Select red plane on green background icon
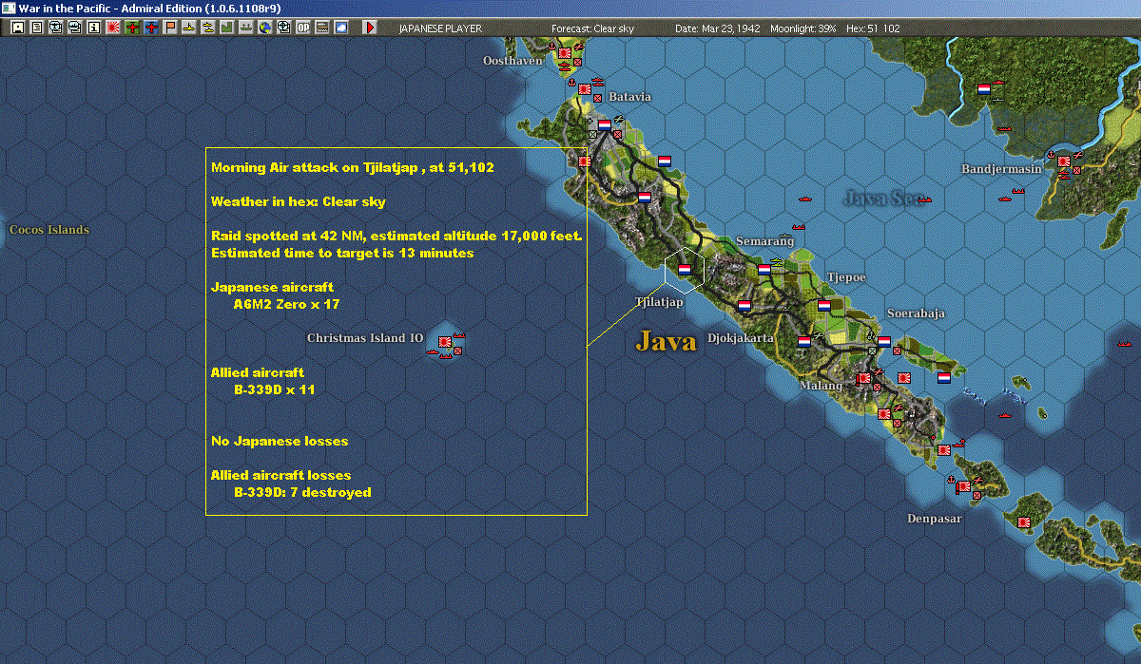Viewport: 1141px width, 664px height. pos(132,28)
